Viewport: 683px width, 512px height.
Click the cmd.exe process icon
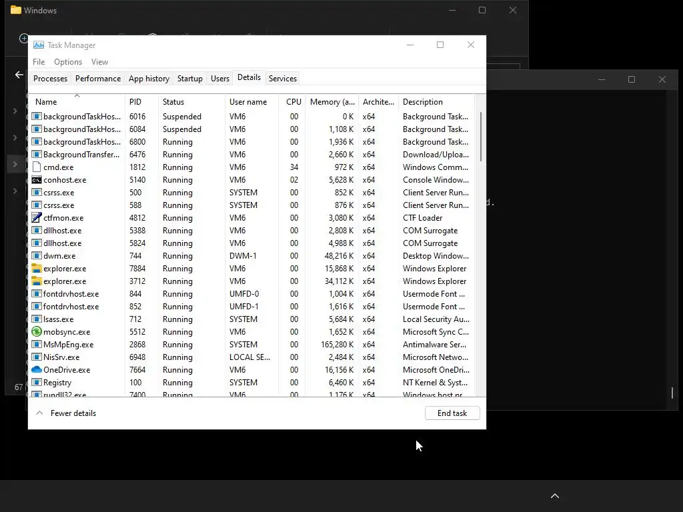click(x=37, y=167)
